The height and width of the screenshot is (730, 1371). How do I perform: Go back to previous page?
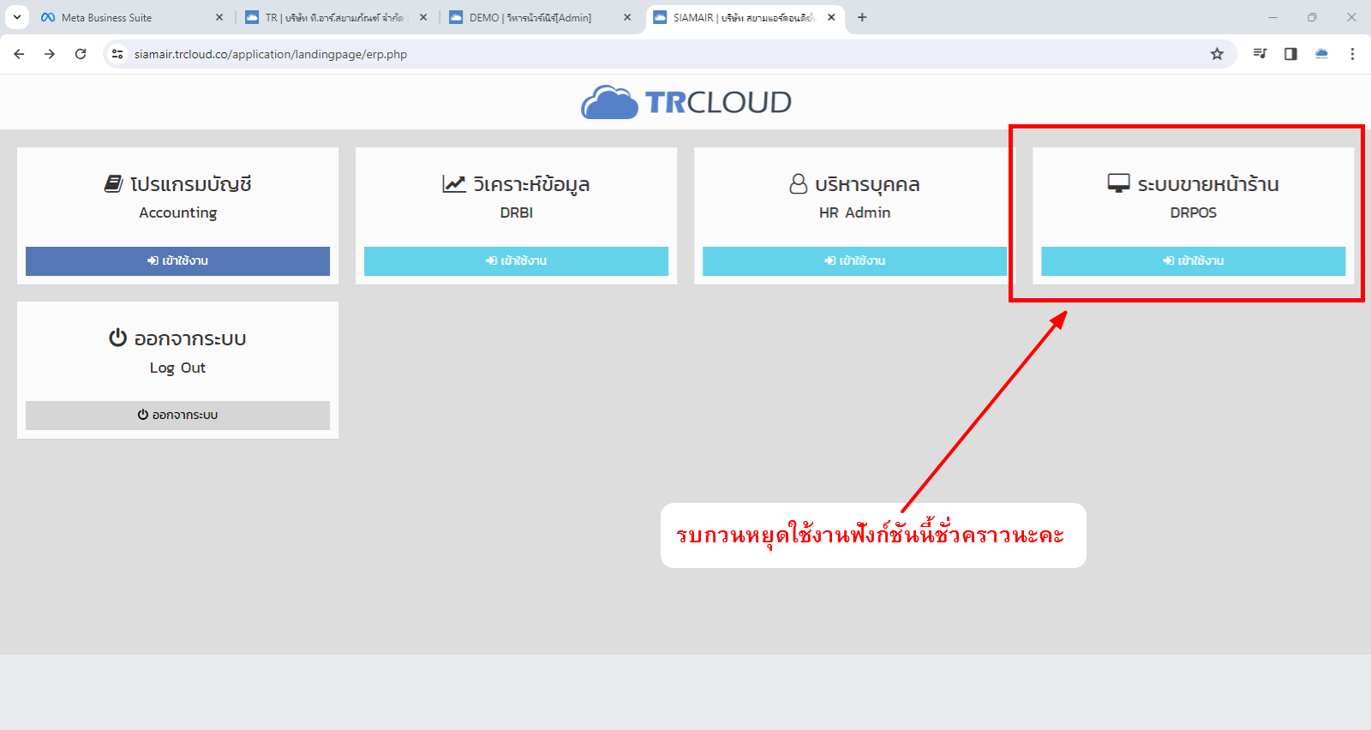pos(19,54)
